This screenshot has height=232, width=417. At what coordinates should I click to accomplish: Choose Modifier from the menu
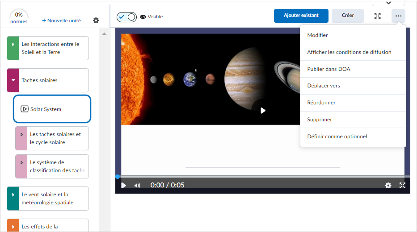pyautogui.click(x=353, y=35)
